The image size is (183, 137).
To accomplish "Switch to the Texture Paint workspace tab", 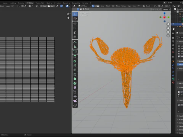I will (x=40, y=3).
